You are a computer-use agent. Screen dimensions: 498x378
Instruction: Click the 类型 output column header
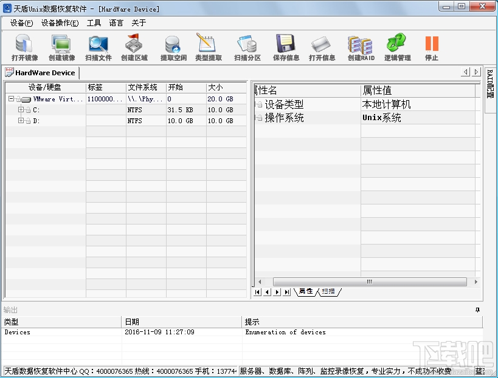click(61, 322)
